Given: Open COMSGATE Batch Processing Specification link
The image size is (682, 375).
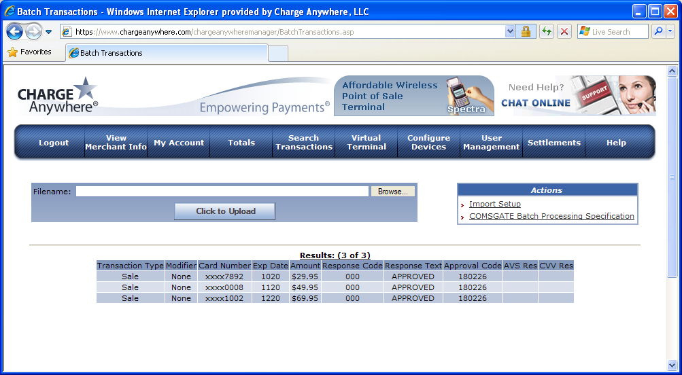Looking at the screenshot, I should 551,216.
